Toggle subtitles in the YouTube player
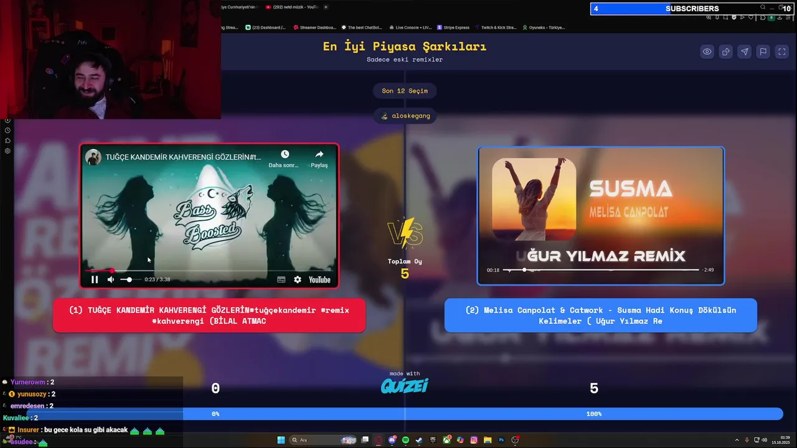The width and height of the screenshot is (797, 448). (x=281, y=279)
